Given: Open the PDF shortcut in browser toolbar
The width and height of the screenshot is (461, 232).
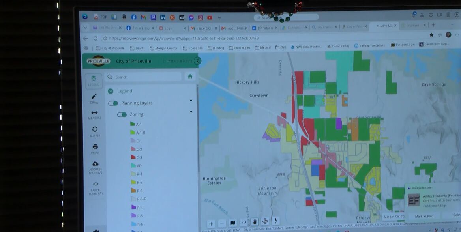Looking at the screenshot, I should (100, 17).
